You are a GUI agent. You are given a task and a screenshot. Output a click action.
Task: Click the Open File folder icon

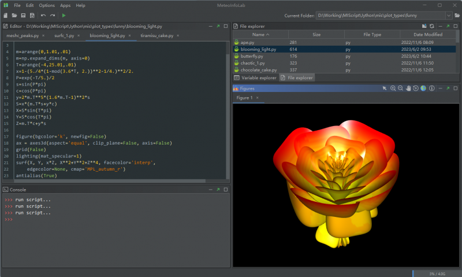14,15
